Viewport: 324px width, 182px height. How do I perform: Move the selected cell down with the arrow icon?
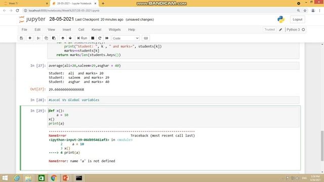[70, 38]
